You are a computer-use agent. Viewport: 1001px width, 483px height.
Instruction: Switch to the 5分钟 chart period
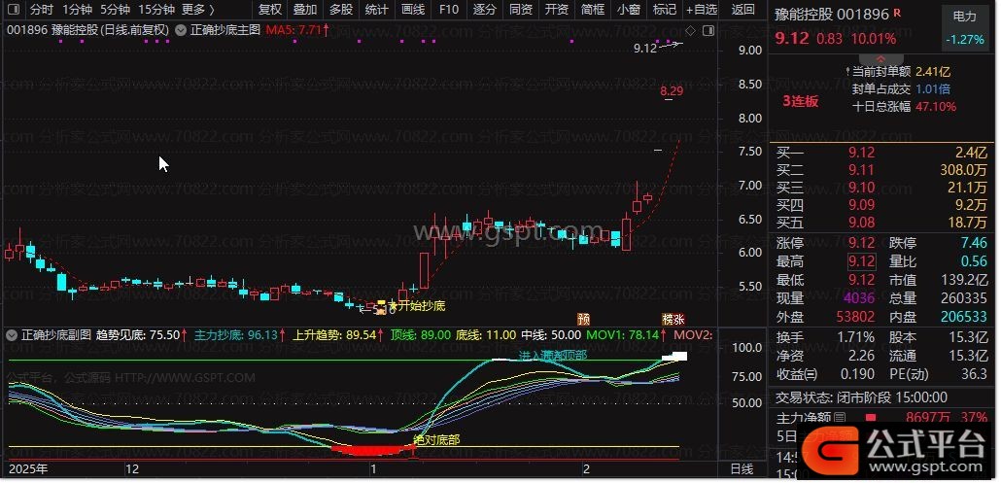click(x=115, y=10)
